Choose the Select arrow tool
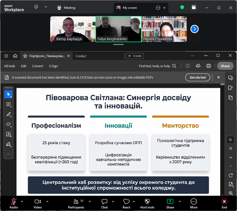 tap(8, 94)
